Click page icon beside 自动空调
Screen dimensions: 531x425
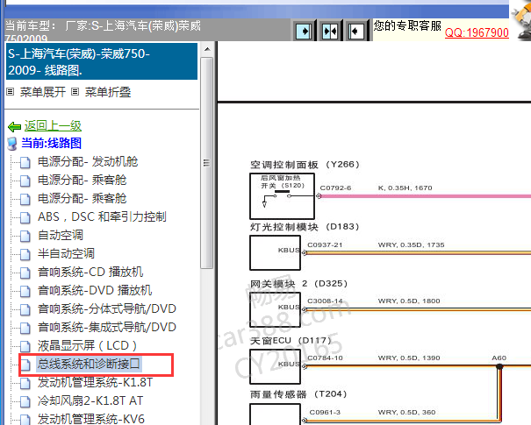pyautogui.click(x=25, y=236)
